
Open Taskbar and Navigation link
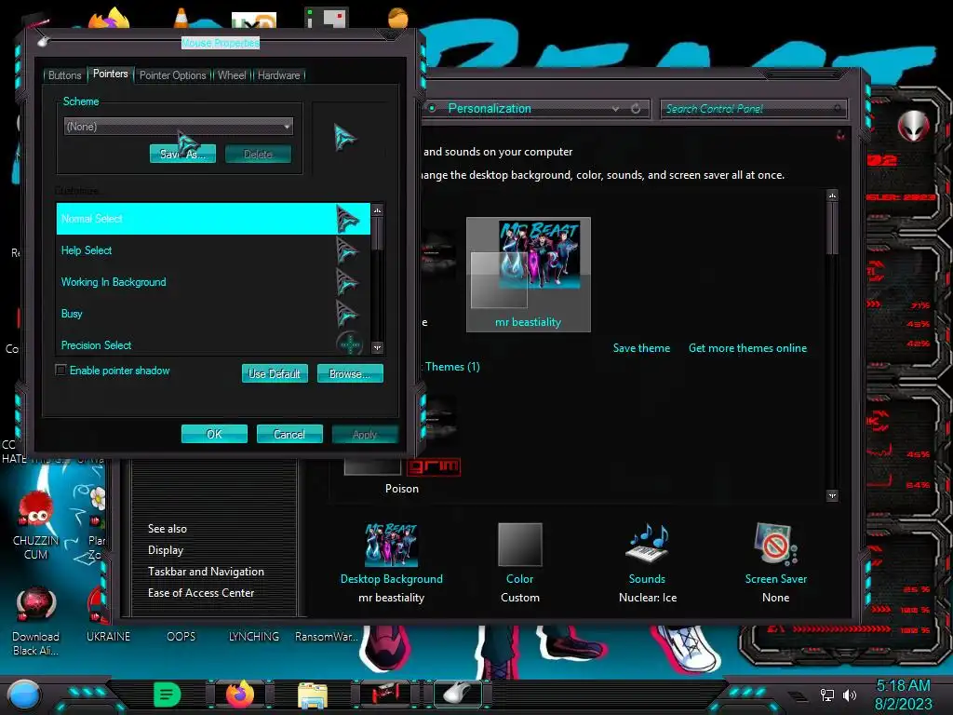[206, 572]
